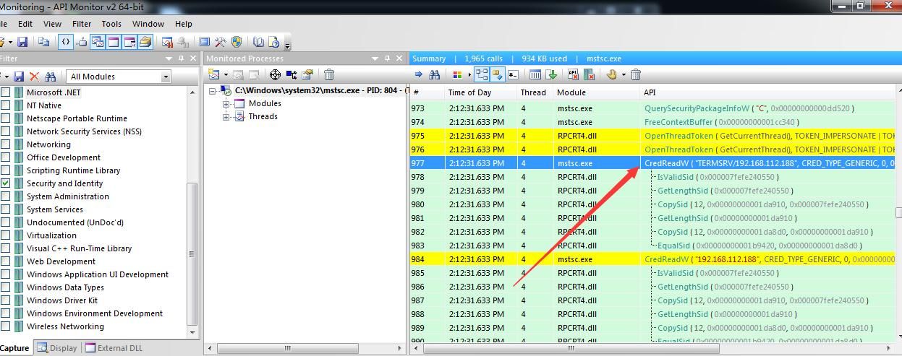Image resolution: width=902 pixels, height=356 pixels.
Task: Expand the Threads tree node
Action: (226, 116)
